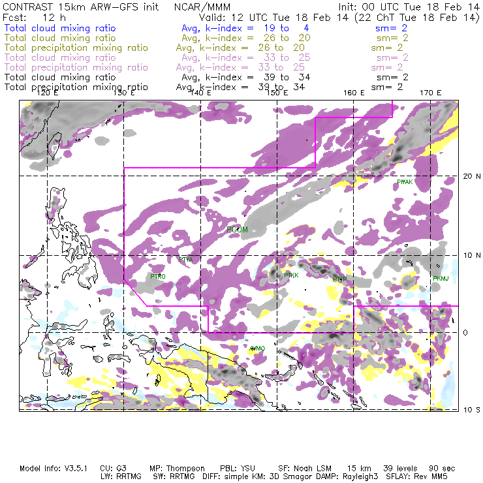Click the pink 'Total cloud mixing ratio' legend label
This screenshot has height=483, width=483.
coord(60,57)
